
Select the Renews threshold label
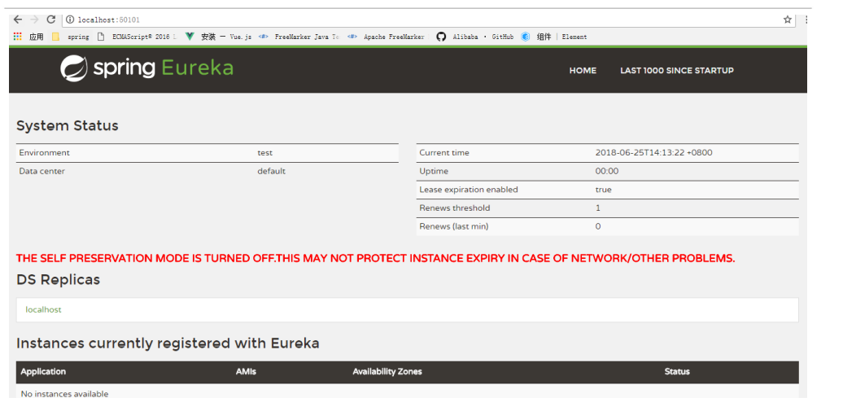pos(455,208)
